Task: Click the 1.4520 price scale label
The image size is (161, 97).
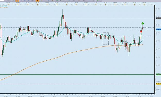Action: [158, 9]
